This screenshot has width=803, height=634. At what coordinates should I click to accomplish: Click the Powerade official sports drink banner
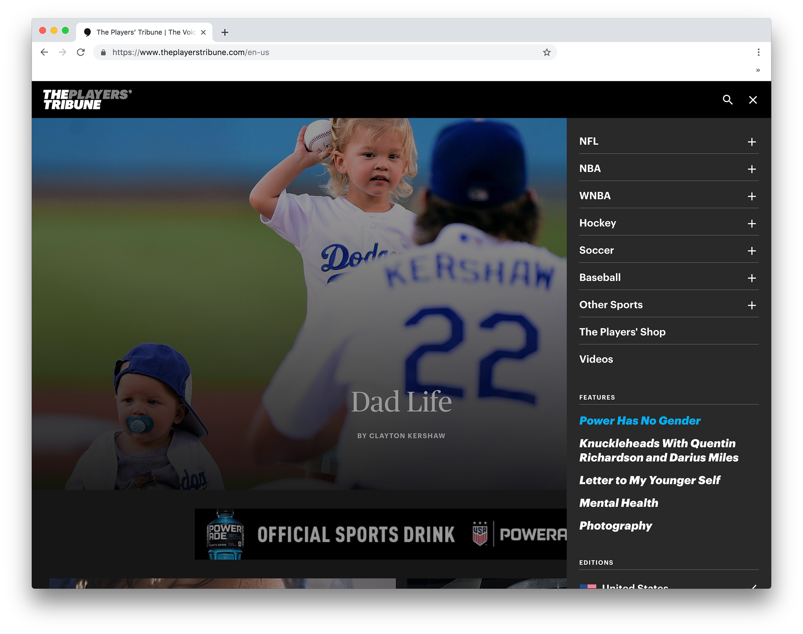381,534
